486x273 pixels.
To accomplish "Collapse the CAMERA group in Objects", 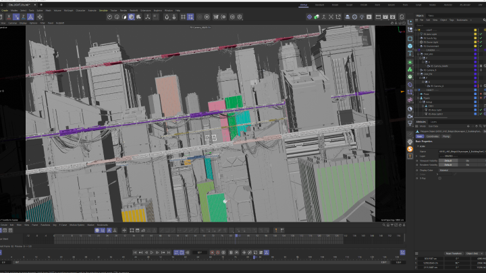I will point(416,50).
